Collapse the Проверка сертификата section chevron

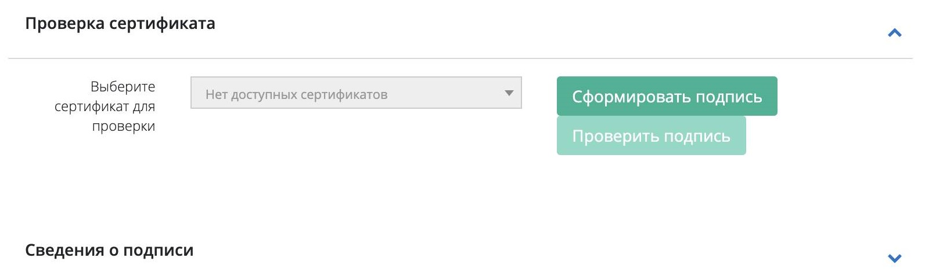pos(894,33)
